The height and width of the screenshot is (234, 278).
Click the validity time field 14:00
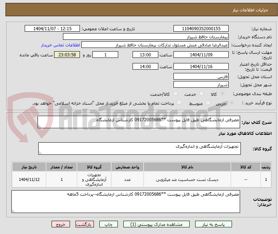(145, 66)
